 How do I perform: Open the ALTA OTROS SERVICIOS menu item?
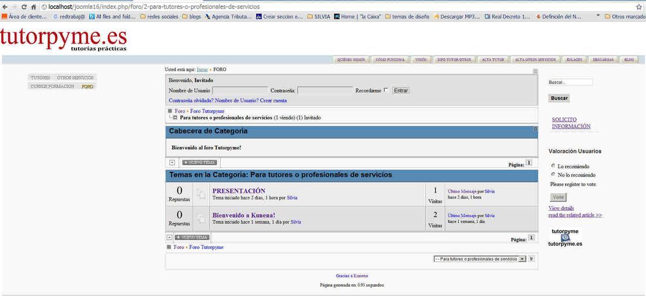pos(536,60)
